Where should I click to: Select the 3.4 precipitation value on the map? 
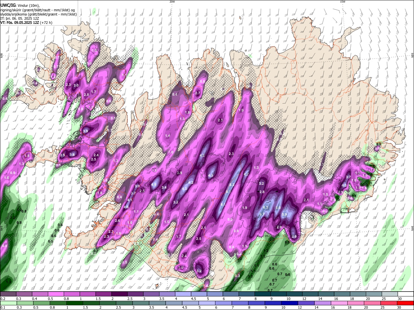tap(164, 187)
